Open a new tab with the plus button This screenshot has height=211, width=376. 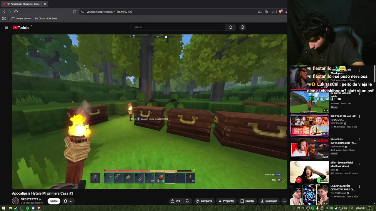(52, 4)
